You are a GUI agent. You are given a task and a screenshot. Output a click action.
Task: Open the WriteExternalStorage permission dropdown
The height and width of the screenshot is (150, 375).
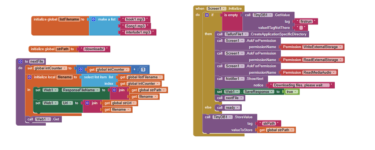tap(340, 47)
